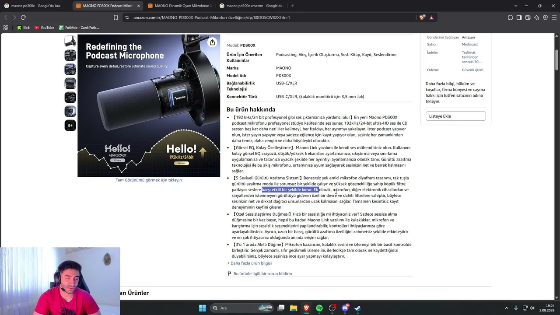The image size is (560, 315).
Task: Open Steam from the taskbar
Action: [357, 308]
